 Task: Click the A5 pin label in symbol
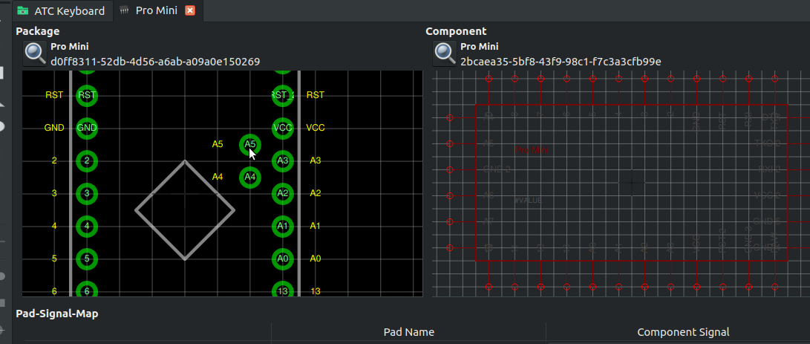click(489, 144)
